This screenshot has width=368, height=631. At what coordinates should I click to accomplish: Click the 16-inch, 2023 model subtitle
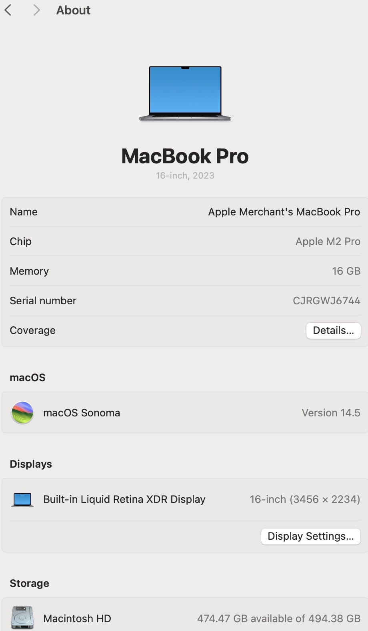(x=185, y=175)
